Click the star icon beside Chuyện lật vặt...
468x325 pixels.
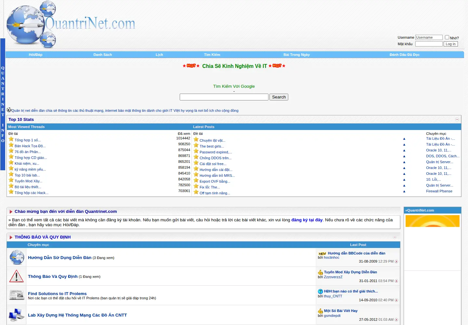click(196, 139)
